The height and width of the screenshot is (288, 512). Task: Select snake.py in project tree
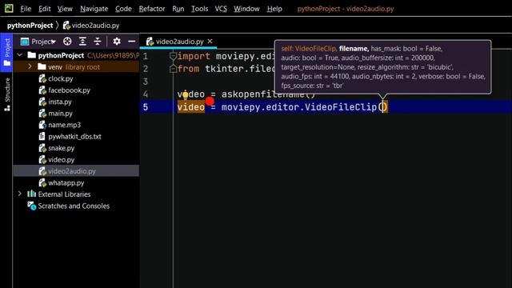point(61,148)
